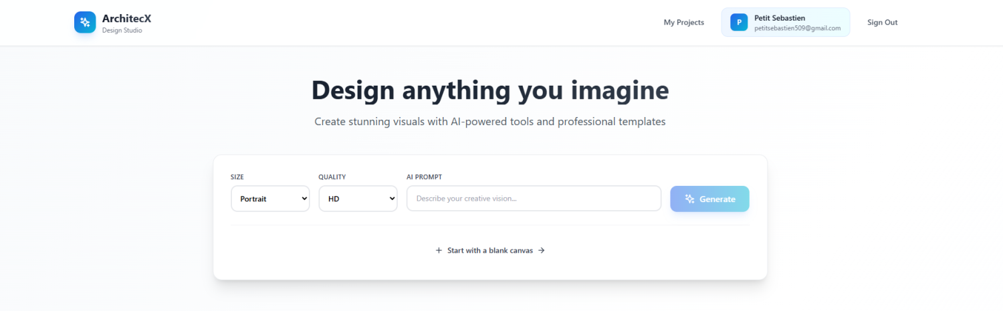Click the SIZE field label

coord(237,177)
